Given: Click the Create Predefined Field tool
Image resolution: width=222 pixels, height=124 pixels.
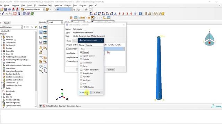Looking at the screenshot, I should [41, 38].
